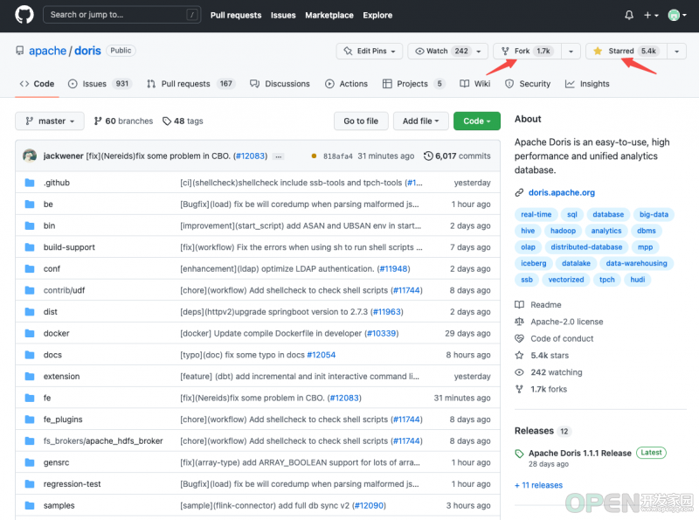Open the Add file dropdown
This screenshot has height=520, width=699.
(x=420, y=121)
